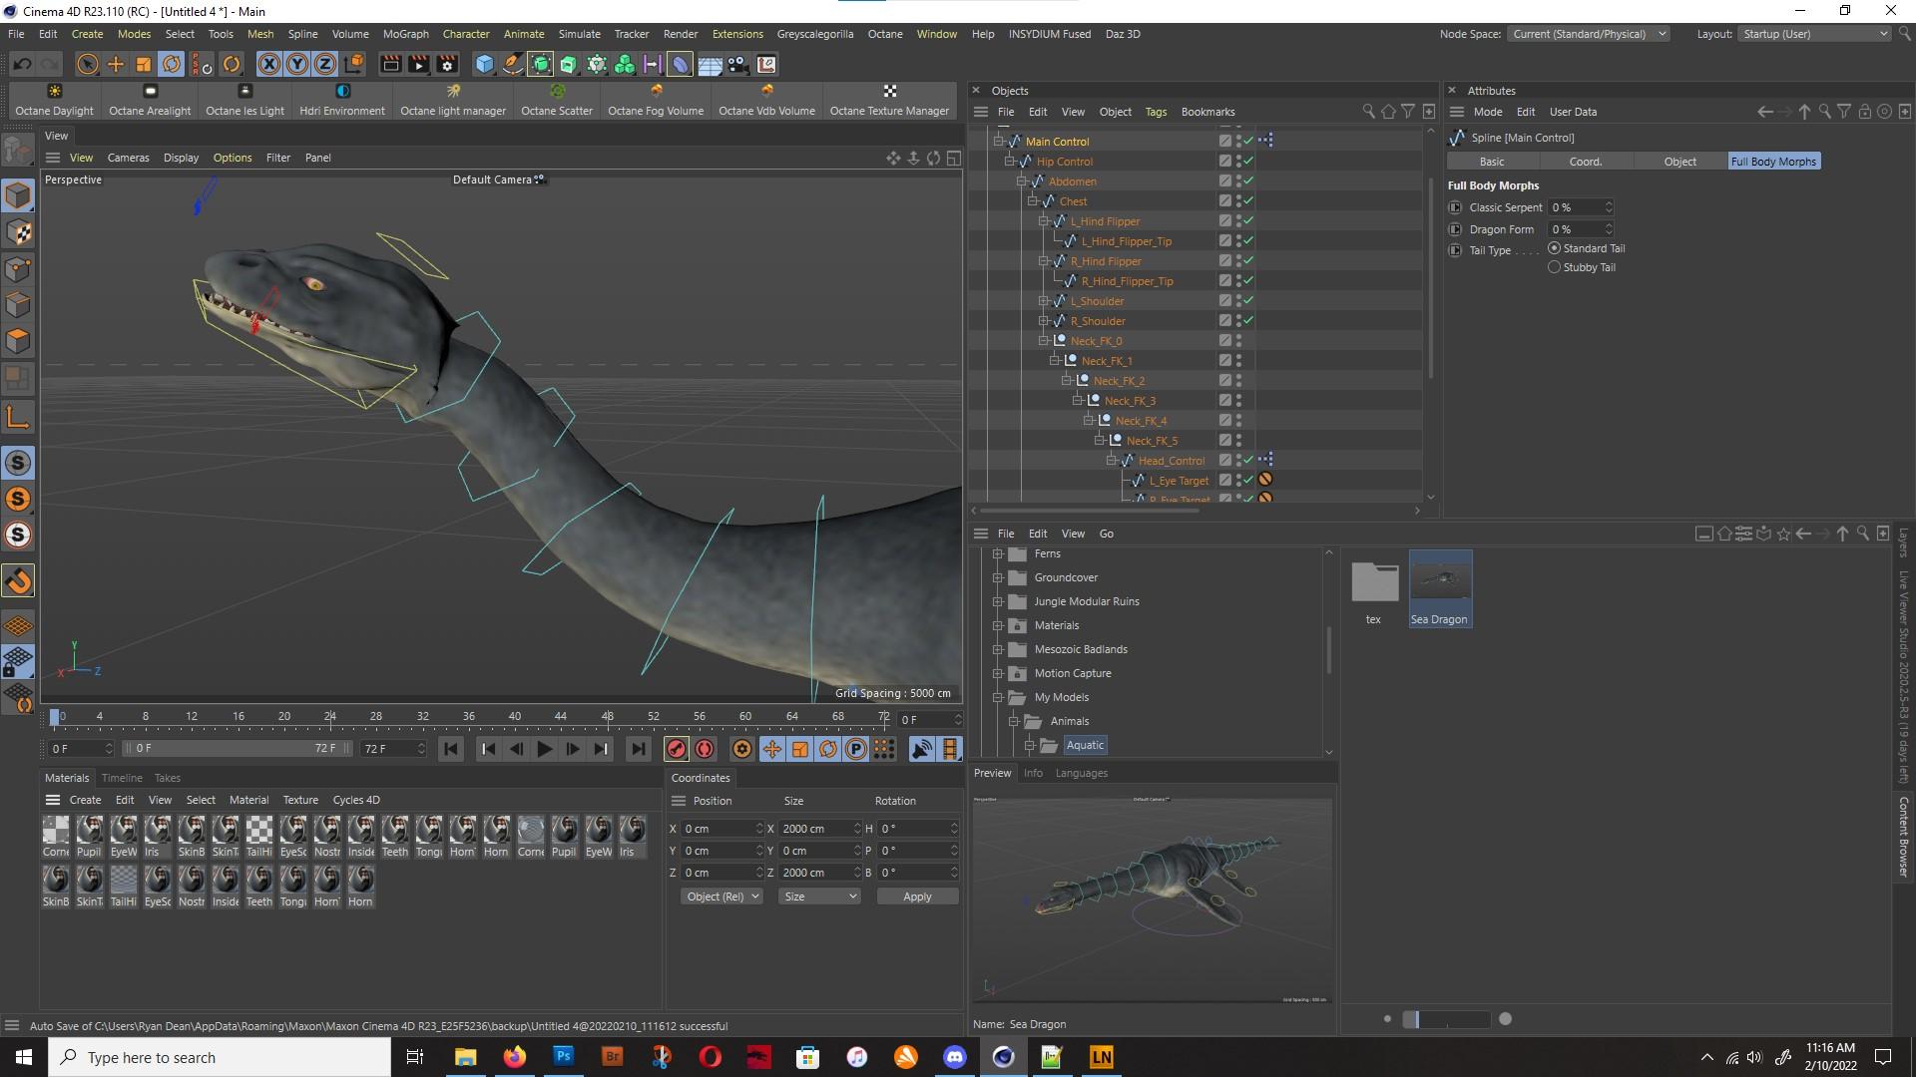Select the Stubby Tail radio option
Viewport: 1916px width, 1077px height.
1554,267
